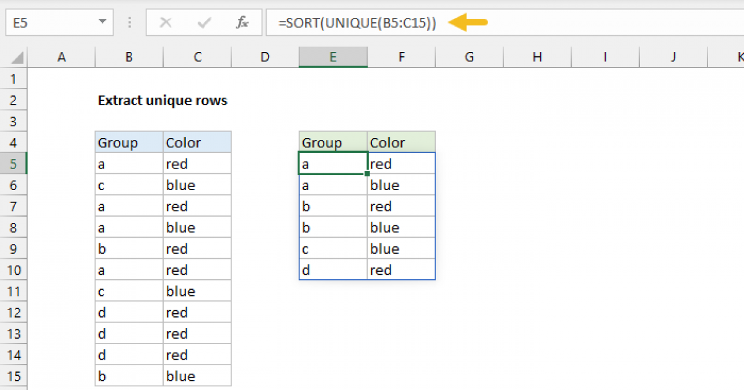
Task: Click the Cancel X in the formula bar
Action: coord(166,22)
